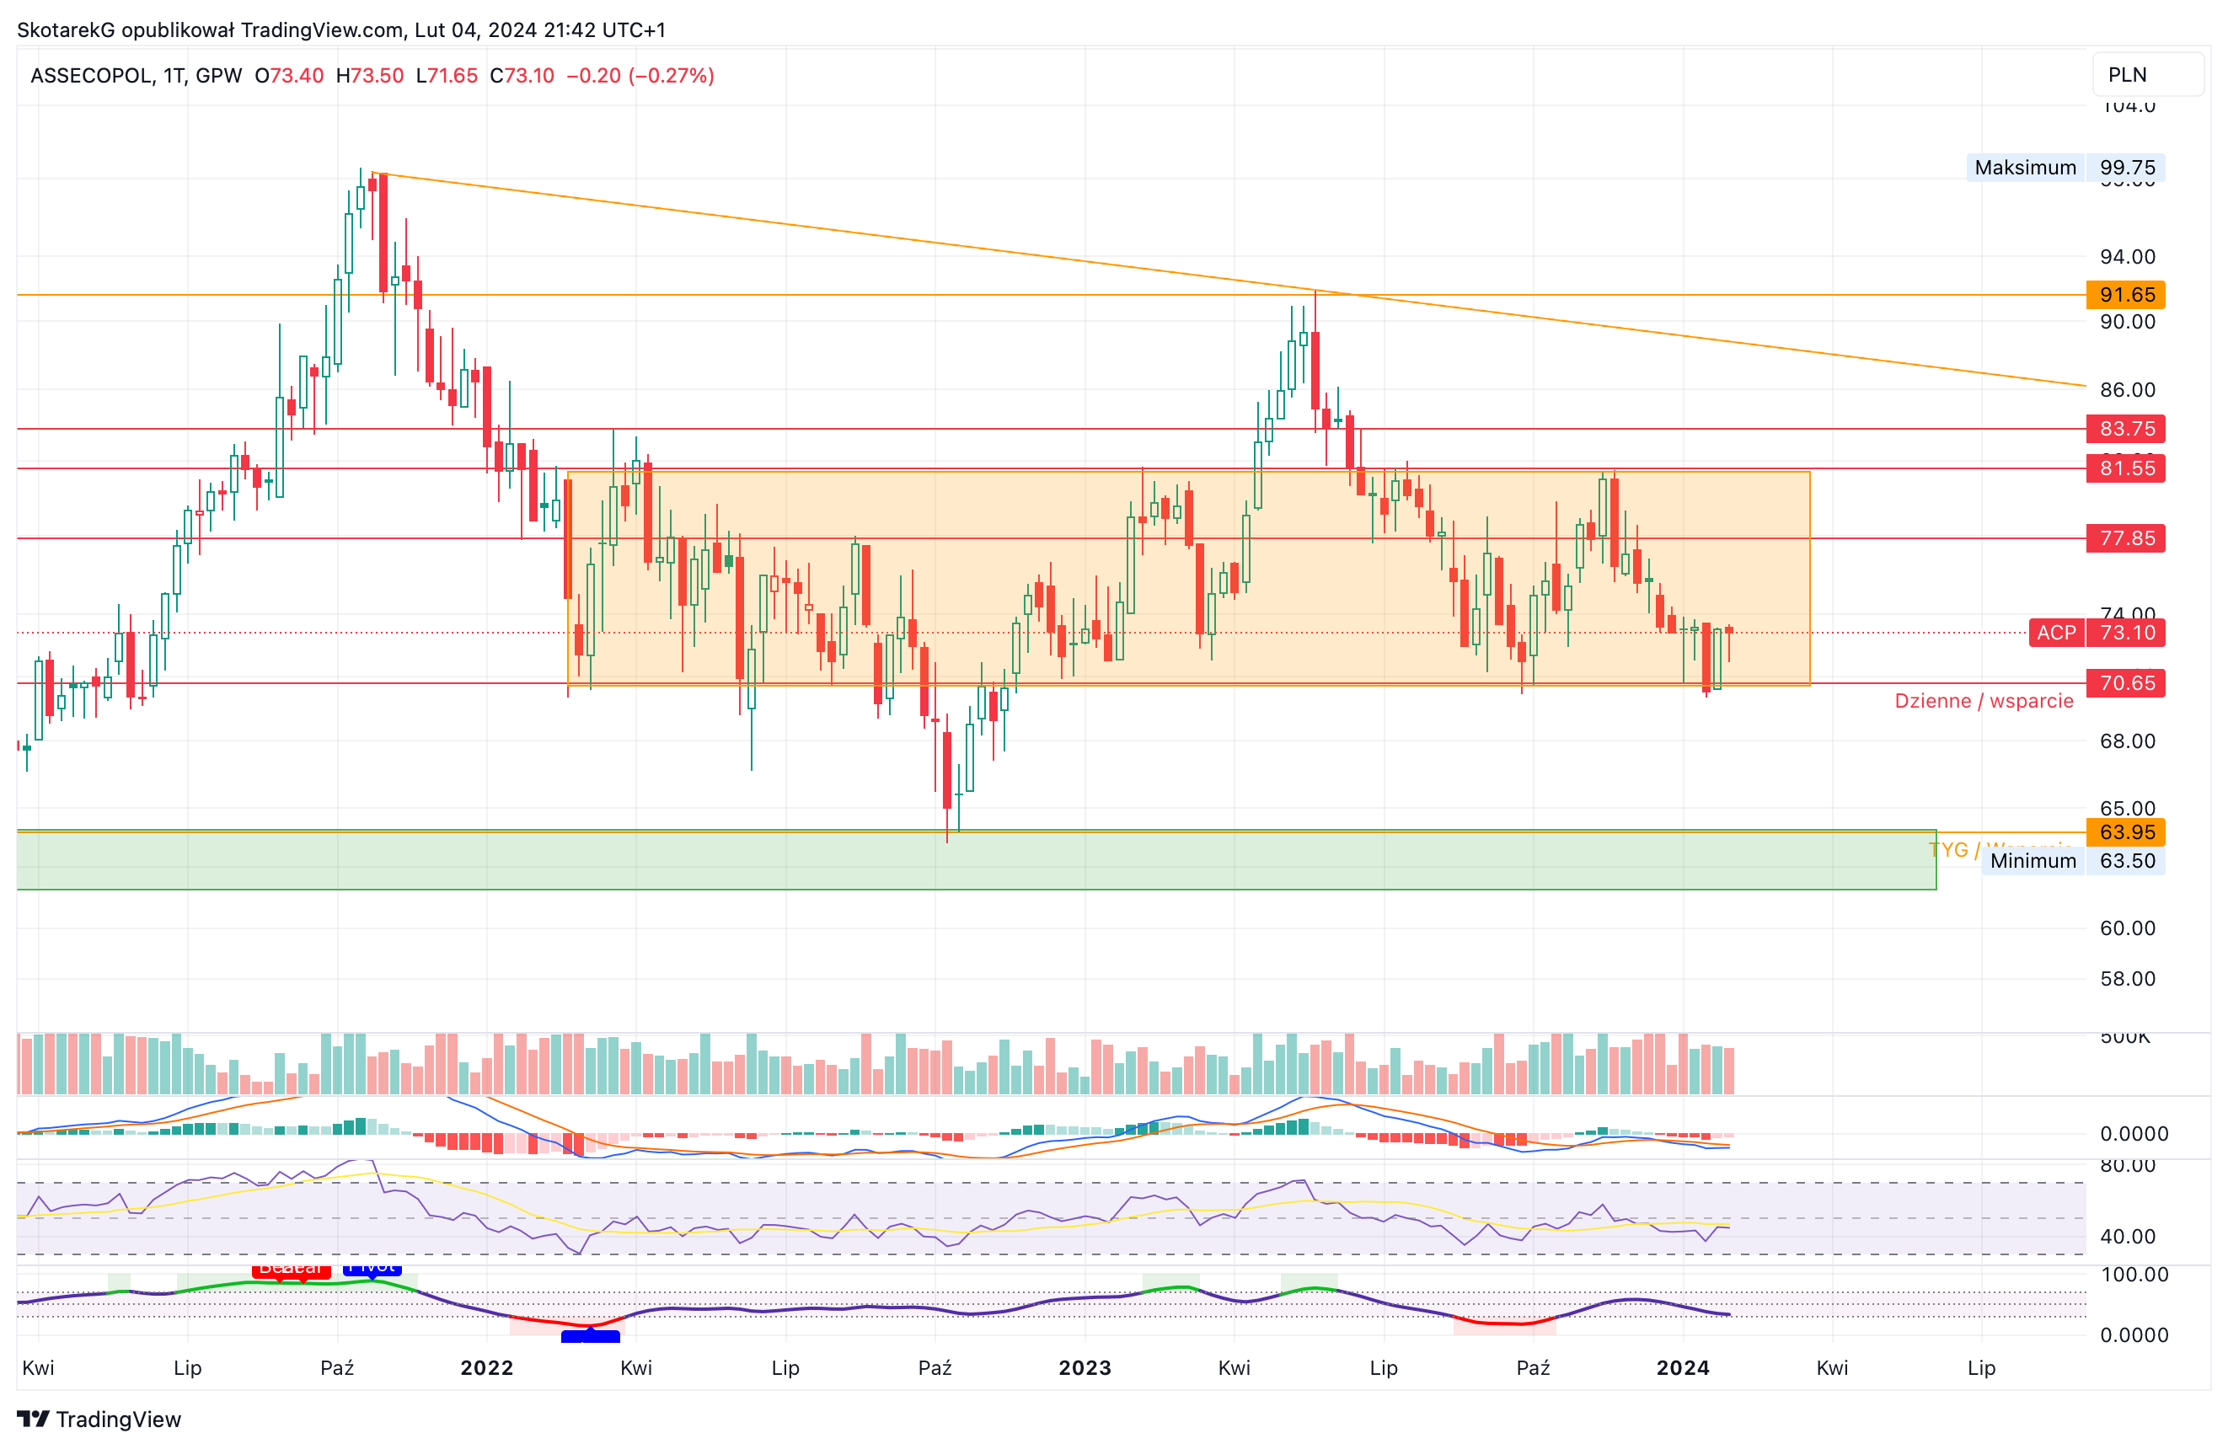The width and height of the screenshot is (2228, 1449).
Task: Click the 2023 year label on time axis
Action: pos(1085,1367)
